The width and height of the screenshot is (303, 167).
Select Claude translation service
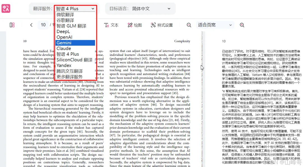point(75,48)
